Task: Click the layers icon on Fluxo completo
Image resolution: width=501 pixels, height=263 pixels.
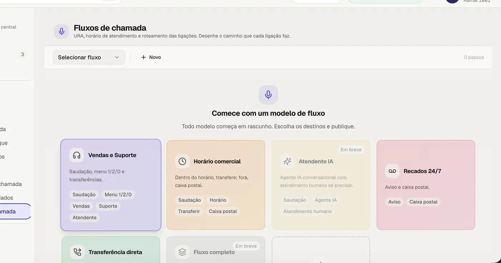Action: tap(183, 252)
